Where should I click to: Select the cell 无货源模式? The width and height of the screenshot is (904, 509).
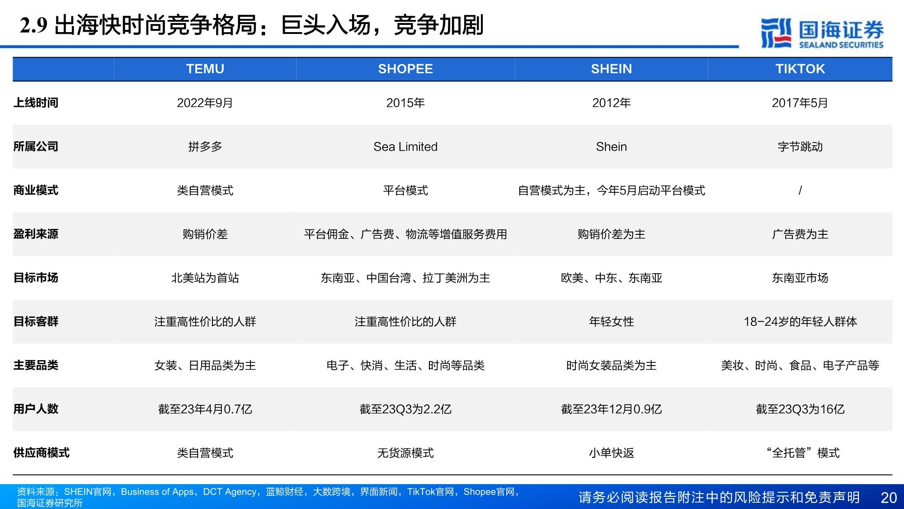pos(405,452)
